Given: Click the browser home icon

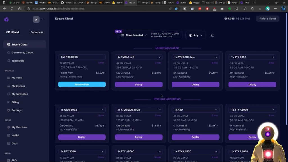Looking at the screenshot, I should tap(19, 9).
